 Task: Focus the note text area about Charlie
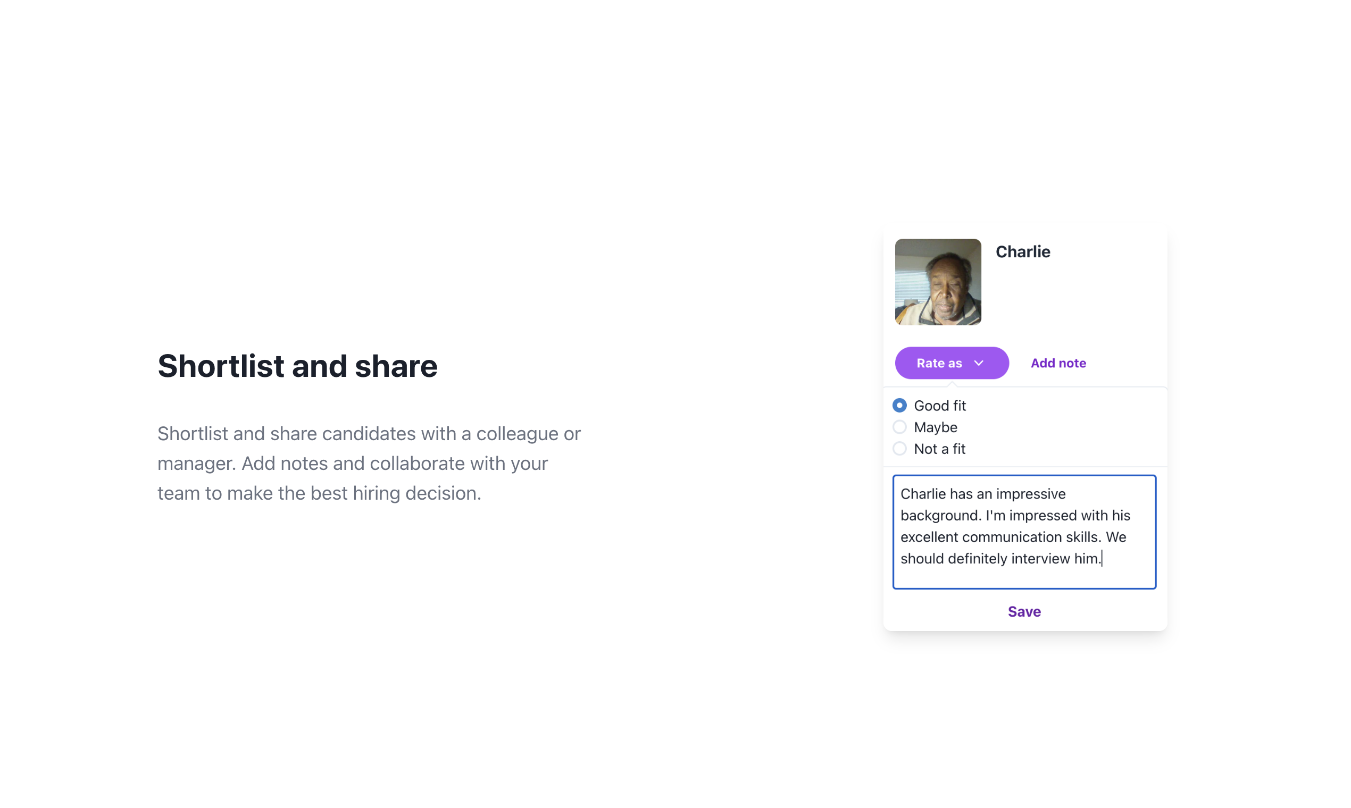[1024, 532]
